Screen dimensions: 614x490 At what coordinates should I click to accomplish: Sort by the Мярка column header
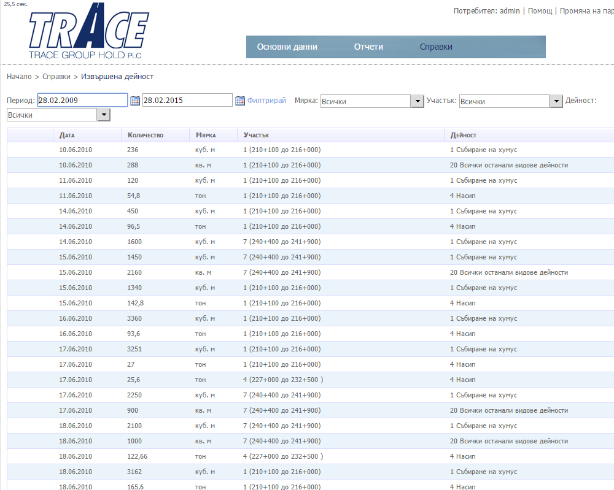(206, 136)
